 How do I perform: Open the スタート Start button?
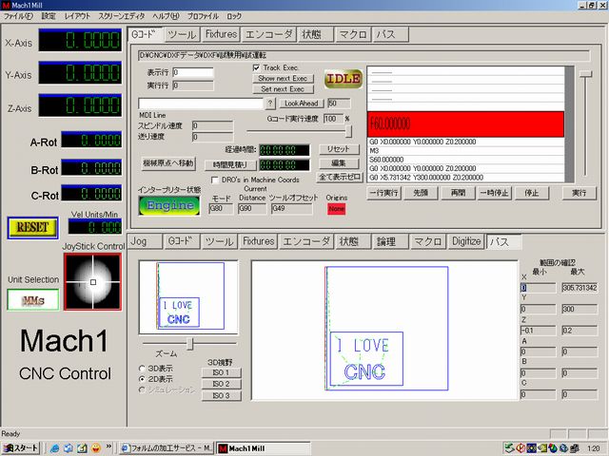(x=21, y=448)
